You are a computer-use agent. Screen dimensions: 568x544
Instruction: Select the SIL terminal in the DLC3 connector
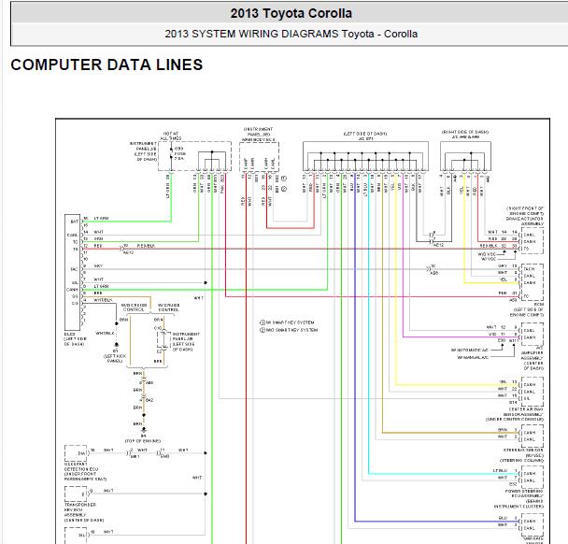75,282
